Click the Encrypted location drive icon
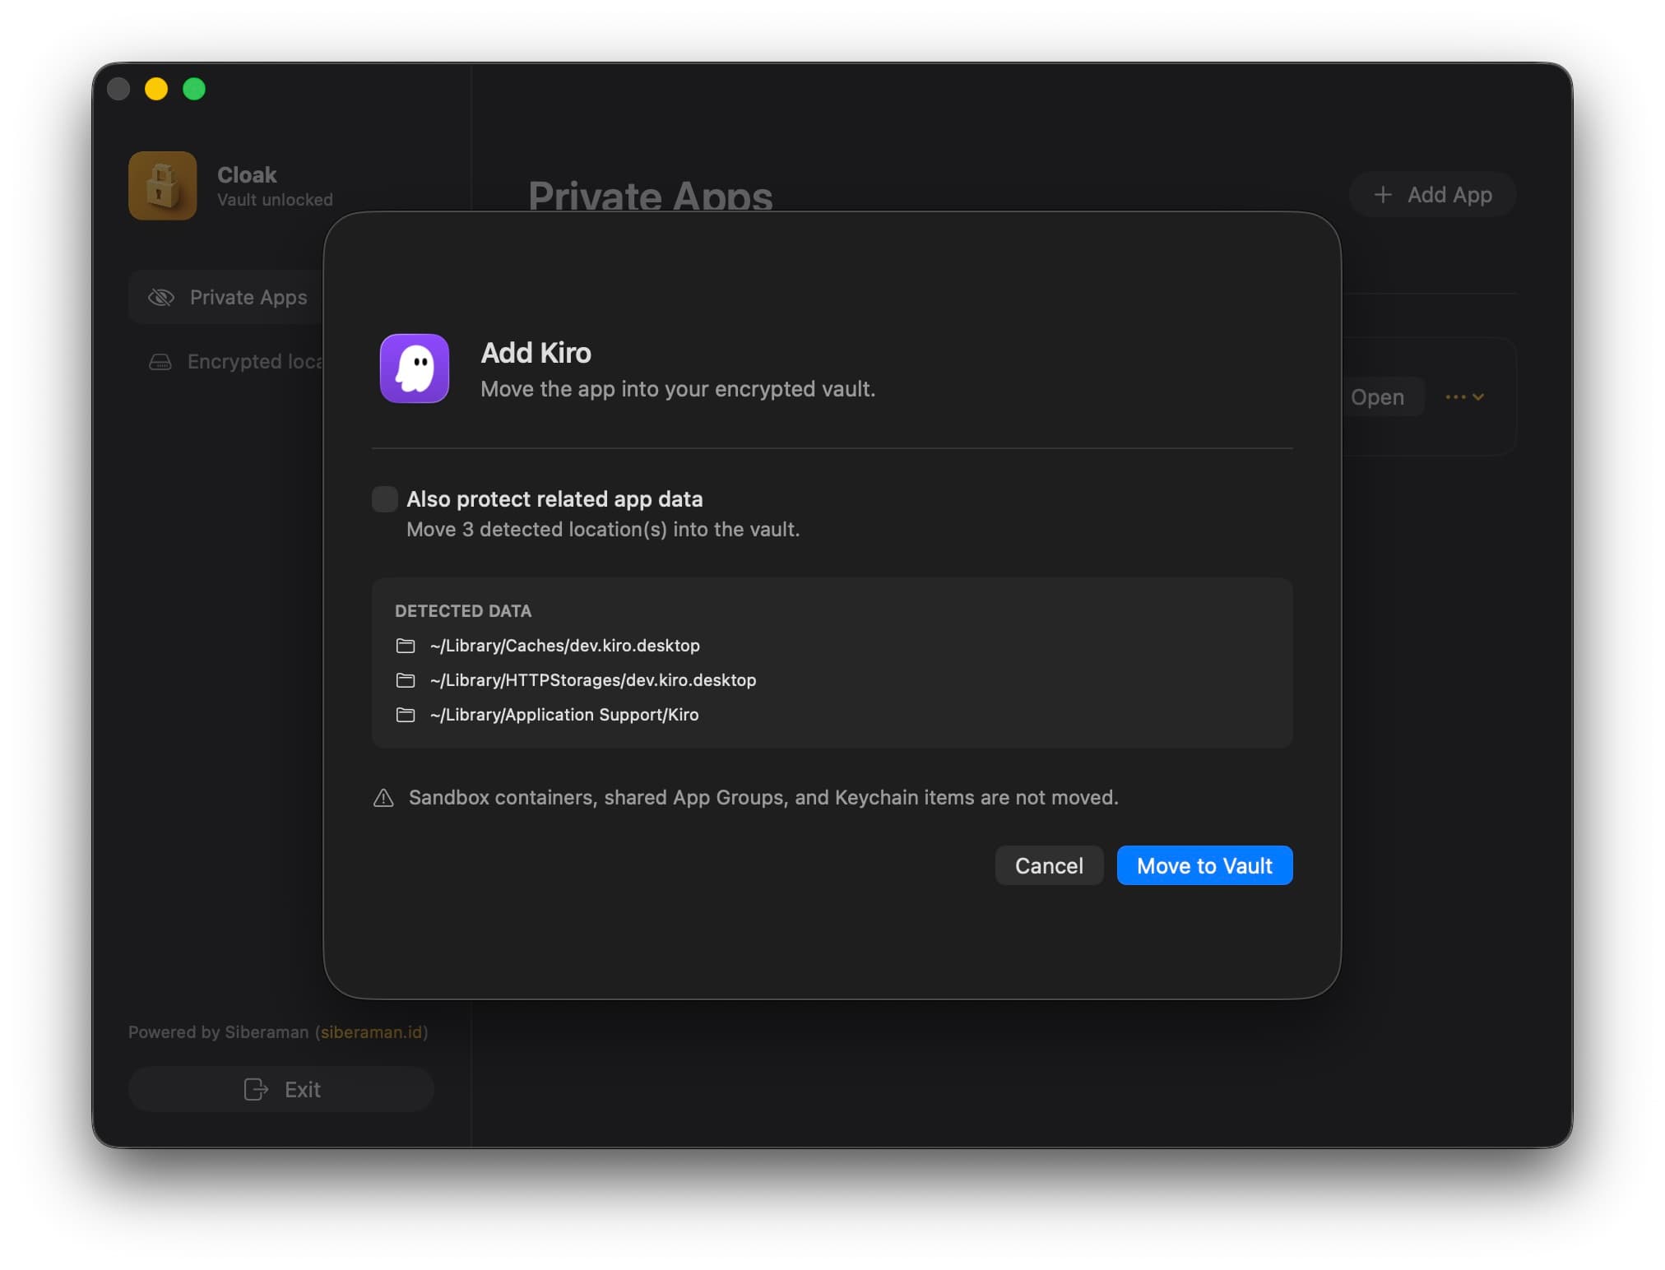Screen dimensions: 1665x1270 coord(160,362)
